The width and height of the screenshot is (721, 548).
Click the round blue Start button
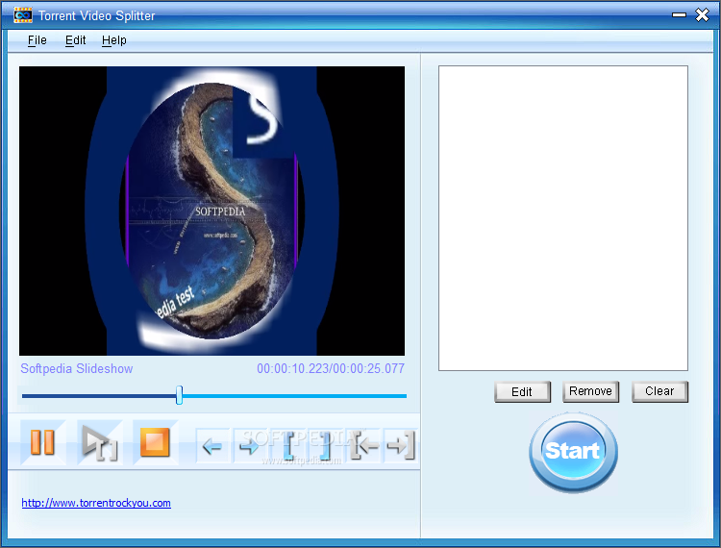pyautogui.click(x=573, y=452)
